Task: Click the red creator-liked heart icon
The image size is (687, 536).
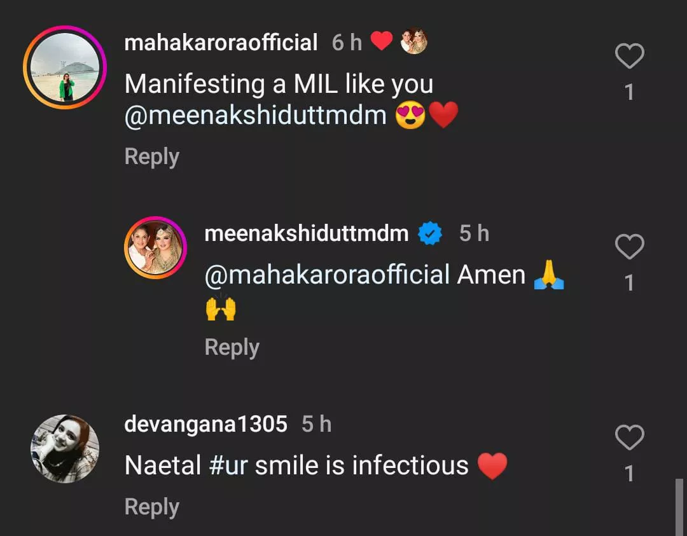Action: tap(382, 42)
